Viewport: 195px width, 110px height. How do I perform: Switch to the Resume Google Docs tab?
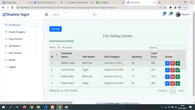[48, 3]
